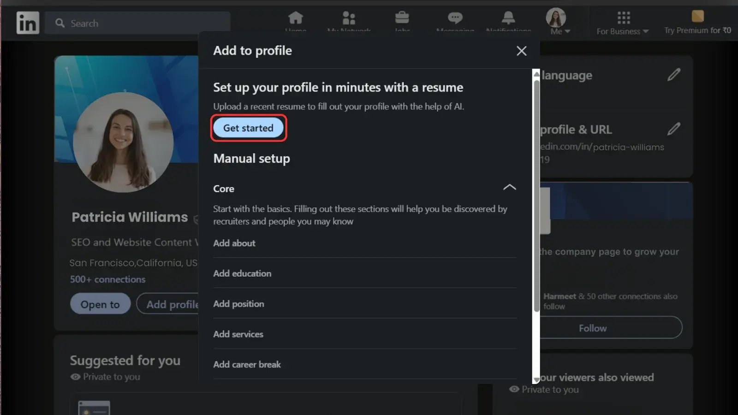Open My Network people icon
Image resolution: width=738 pixels, height=415 pixels.
pos(349,18)
